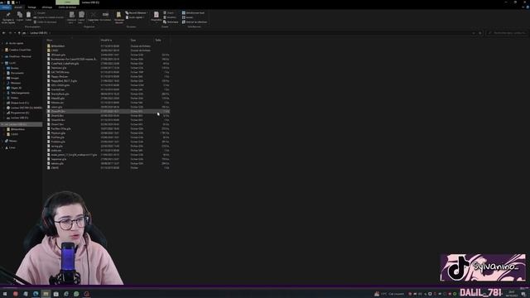Sort by the Type column header
The height and width of the screenshot is (298, 530).
pos(133,40)
